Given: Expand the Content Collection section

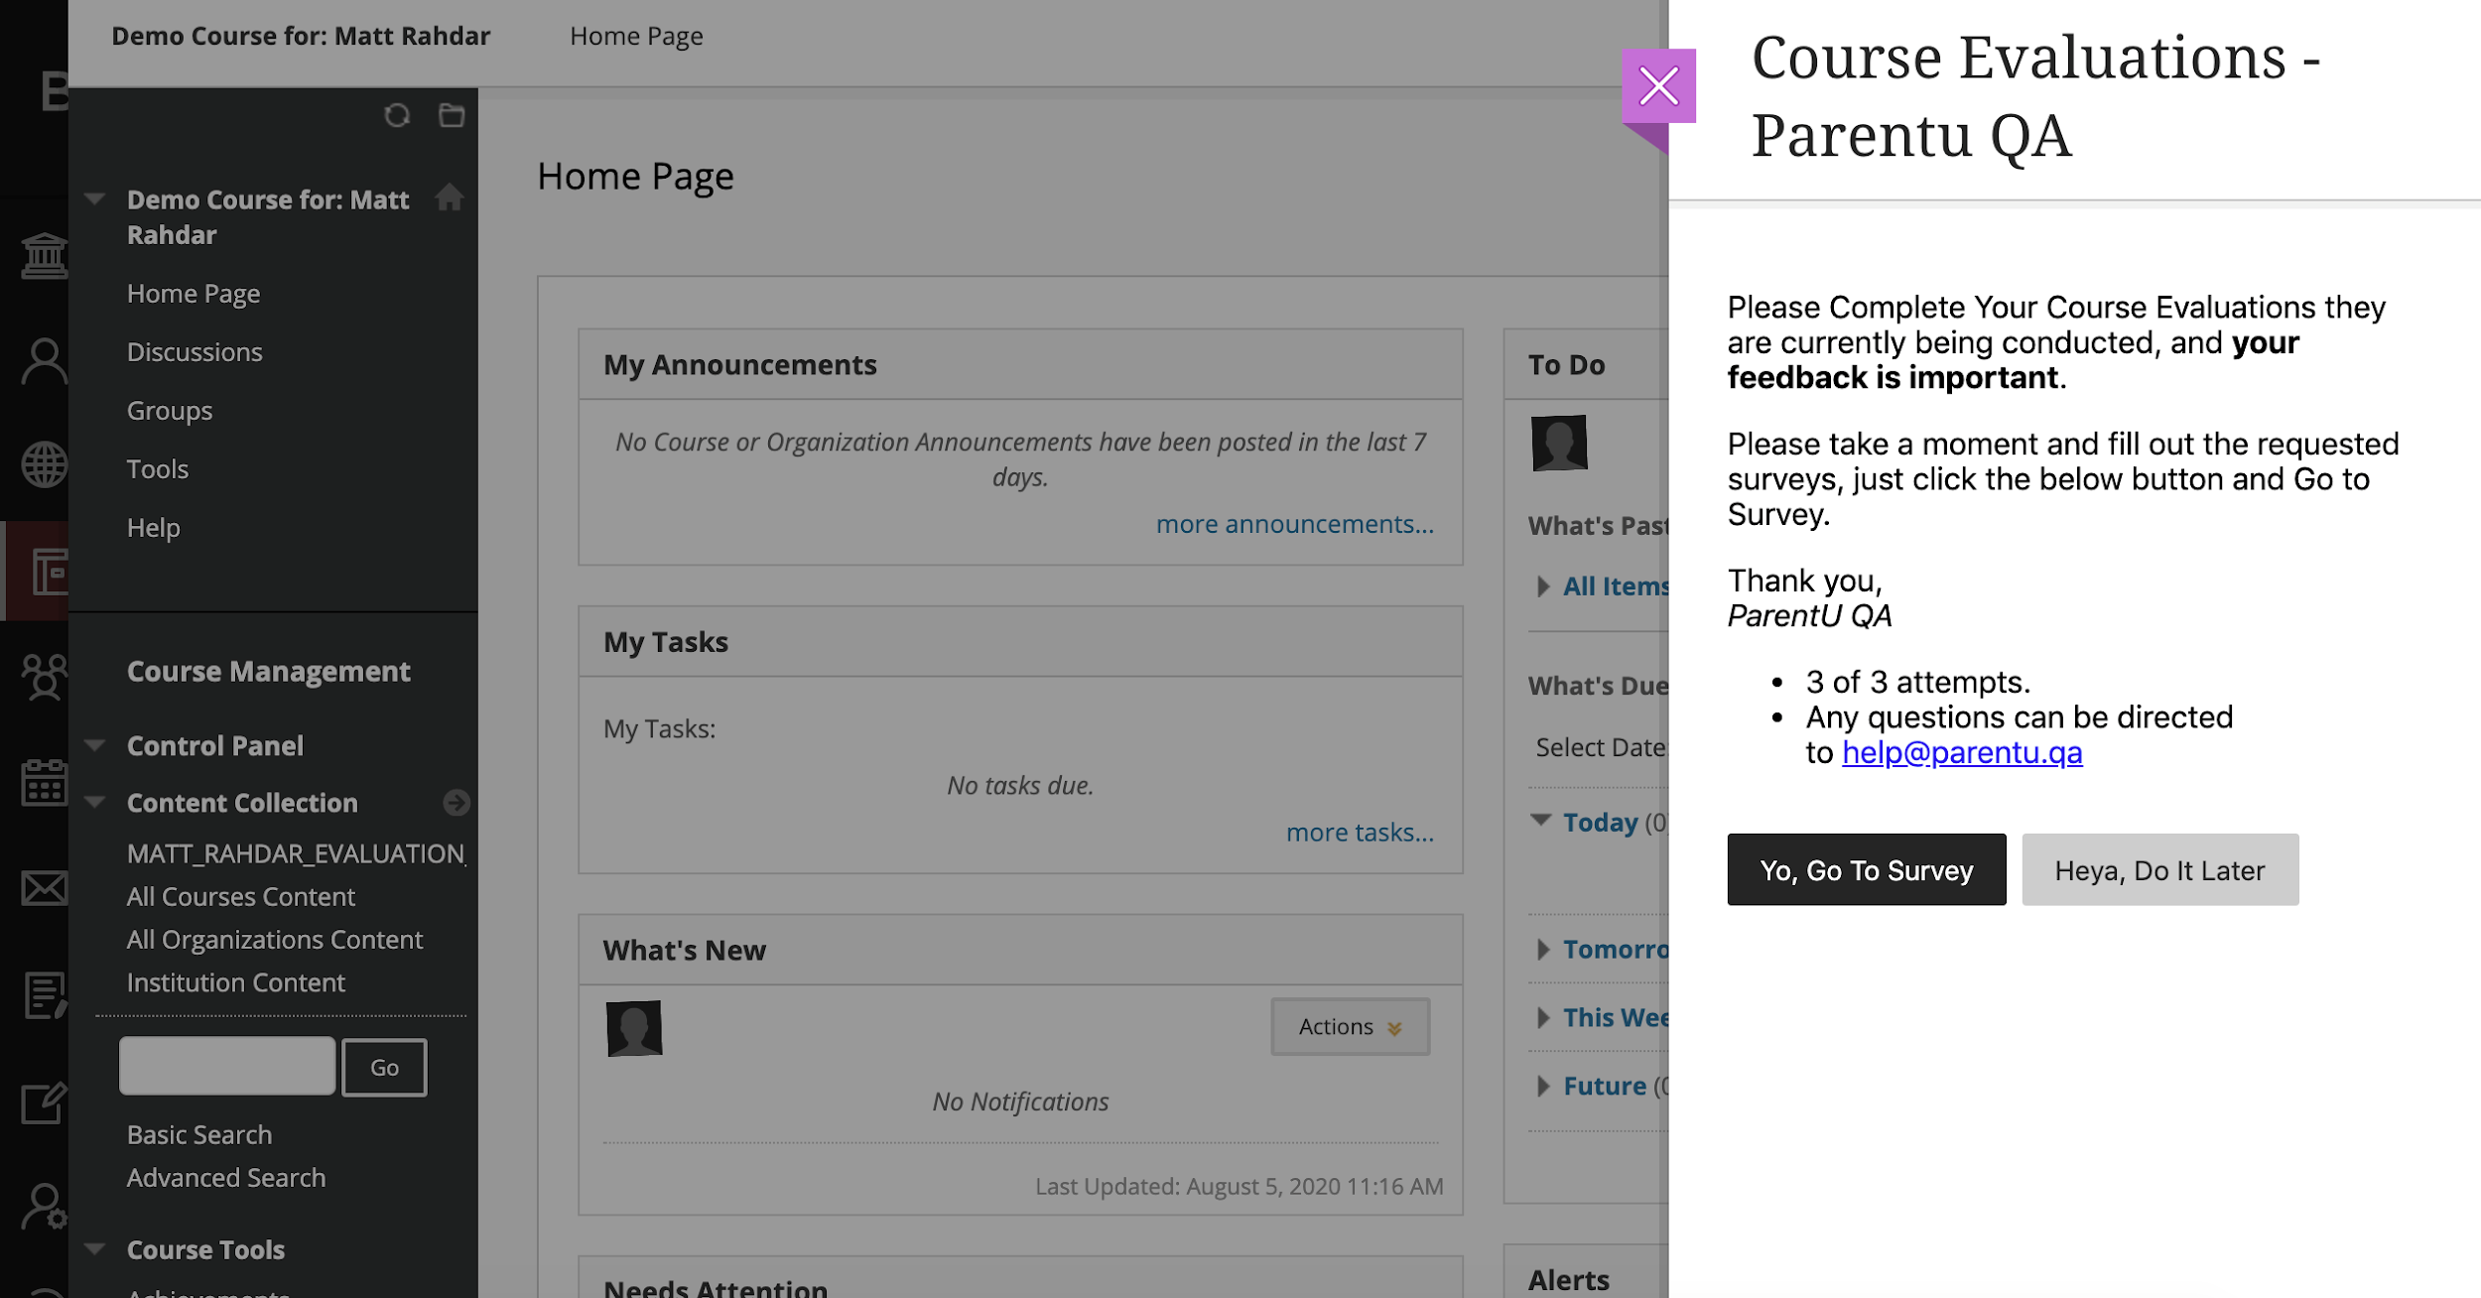Looking at the screenshot, I should pos(94,802).
